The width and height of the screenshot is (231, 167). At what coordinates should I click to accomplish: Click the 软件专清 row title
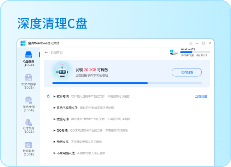[62, 97]
